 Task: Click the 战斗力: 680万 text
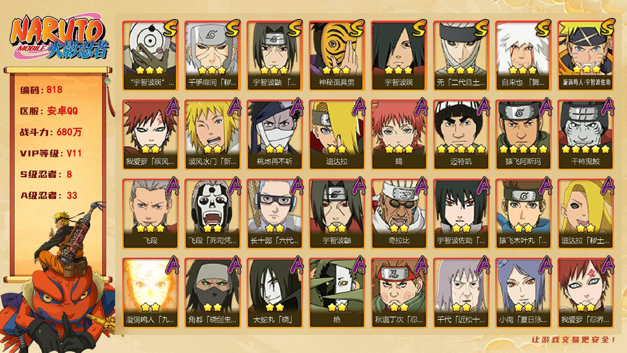[51, 132]
